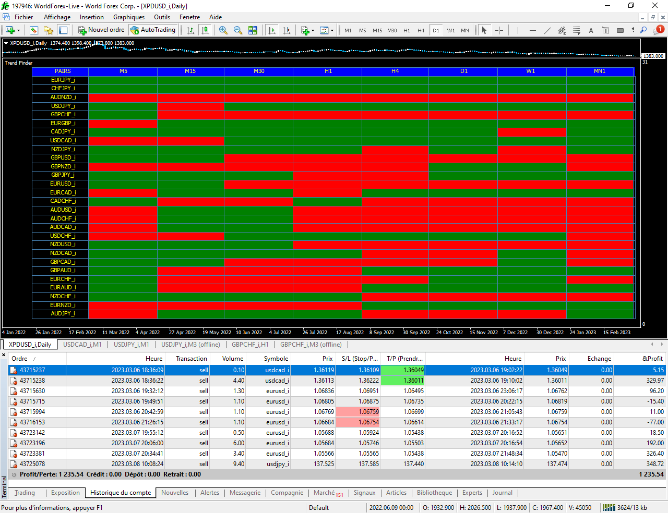Open the Experts terminal tab
Screen dimensions: 668x513
point(472,493)
